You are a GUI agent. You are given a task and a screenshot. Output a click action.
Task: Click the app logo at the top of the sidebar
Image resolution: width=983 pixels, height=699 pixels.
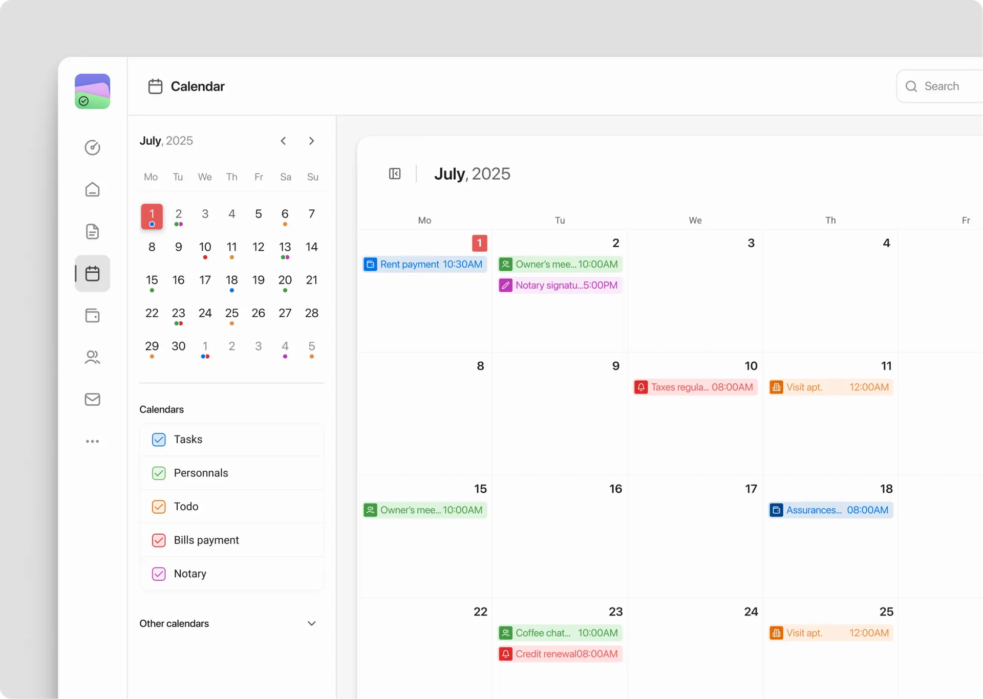click(x=92, y=91)
